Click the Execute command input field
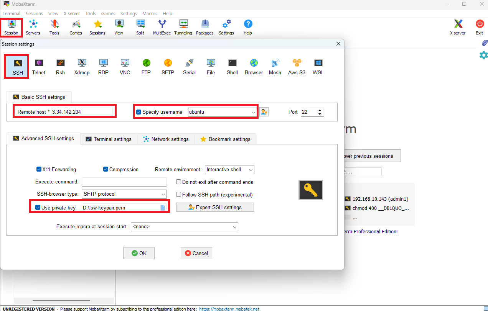488x311 pixels. tap(124, 182)
